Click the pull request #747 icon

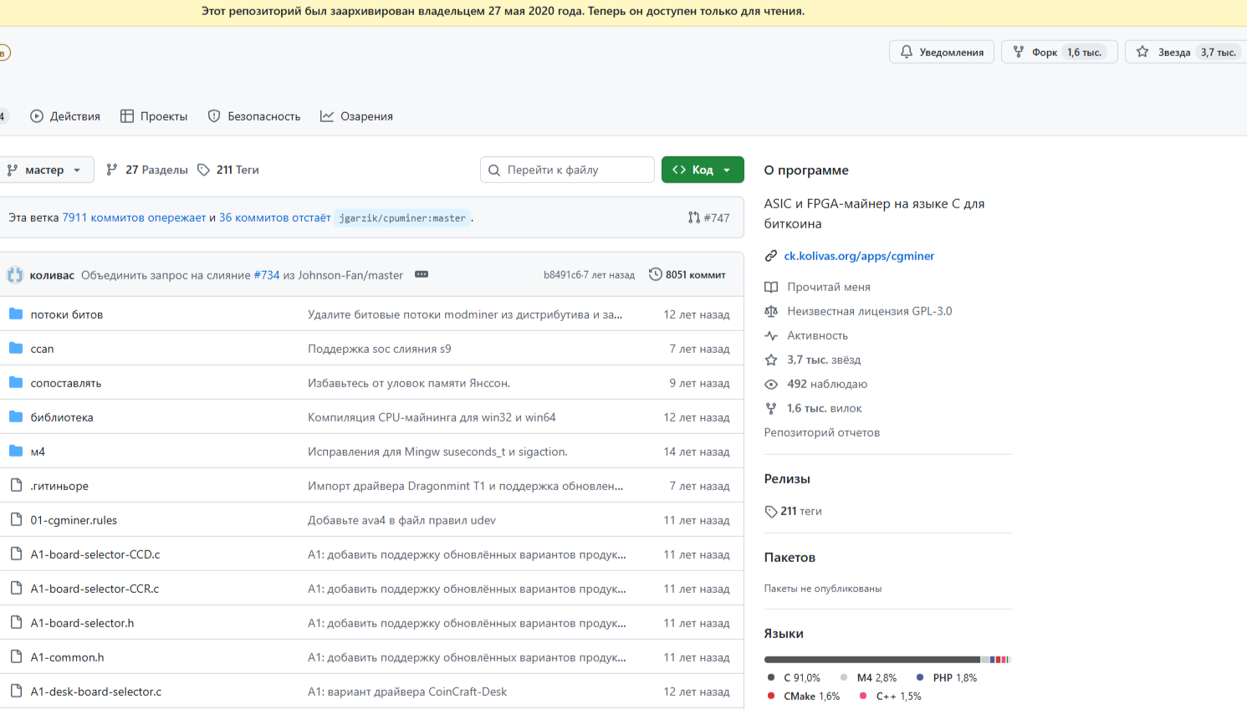694,217
